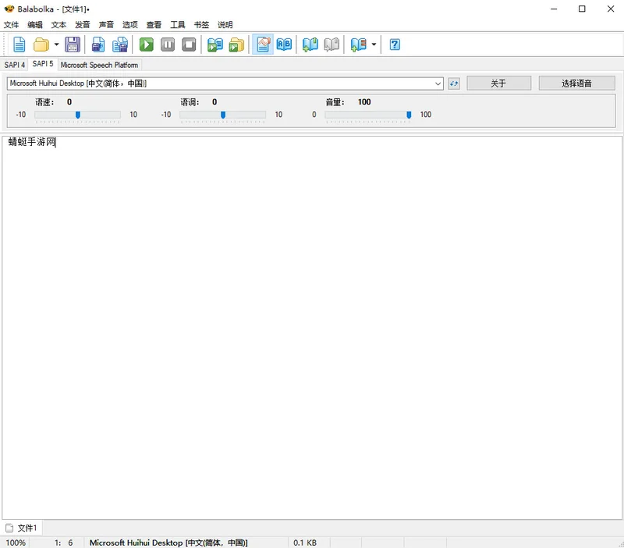The image size is (624, 548).
Task: Expand the bookmarks dropdown arrow
Action: [x=374, y=44]
